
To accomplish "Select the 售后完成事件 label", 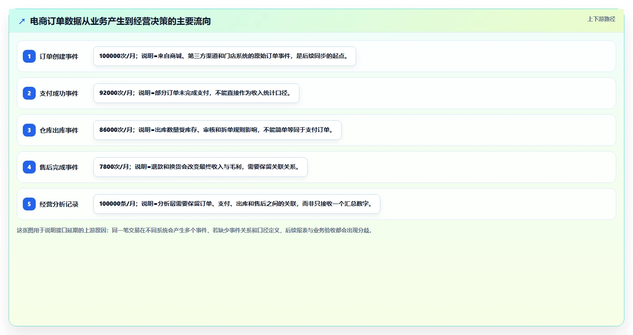I will [x=59, y=167].
